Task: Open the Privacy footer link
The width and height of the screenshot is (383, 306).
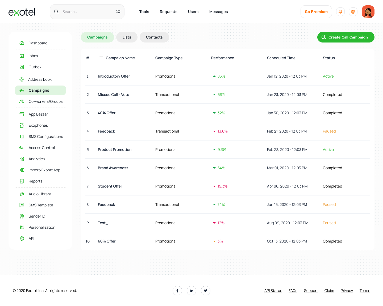Action: tap(347, 291)
